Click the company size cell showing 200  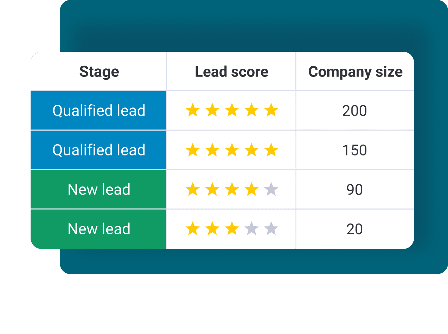[355, 111]
